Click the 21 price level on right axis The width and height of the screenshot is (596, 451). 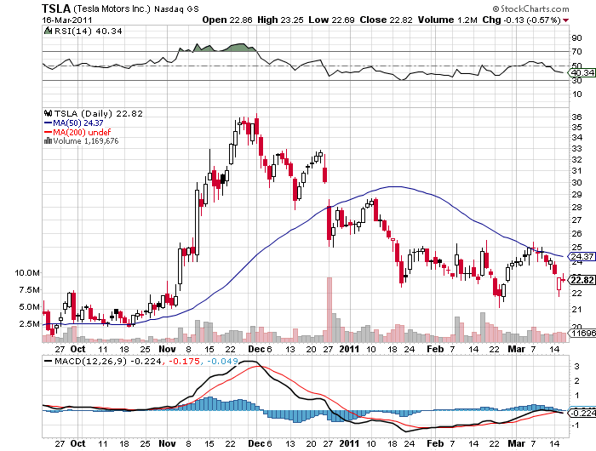[576, 309]
